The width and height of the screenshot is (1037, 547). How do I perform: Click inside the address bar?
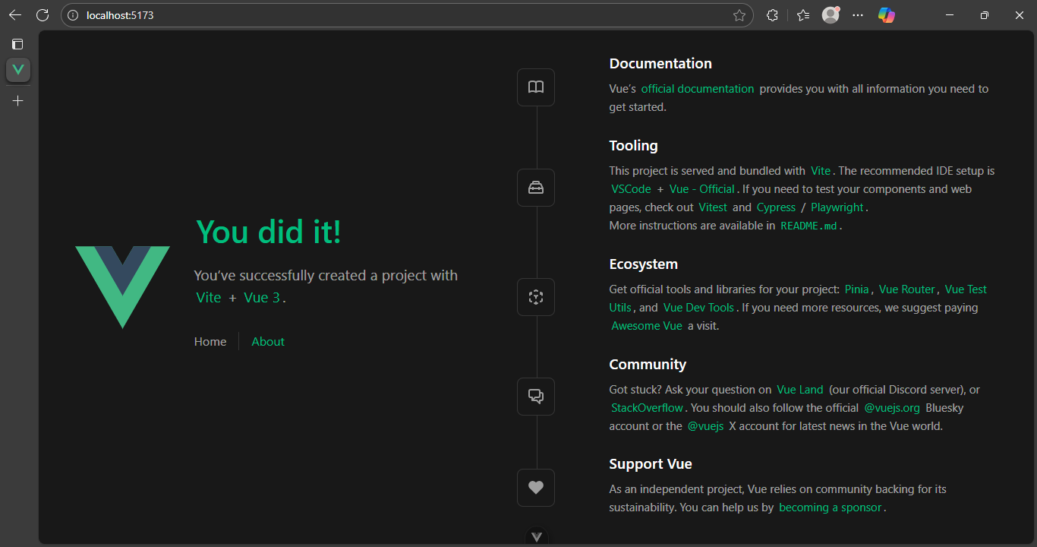[304, 14]
